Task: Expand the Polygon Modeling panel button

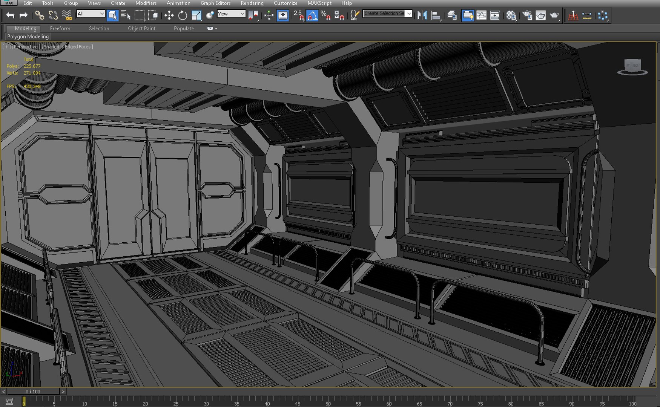Action: (28, 37)
